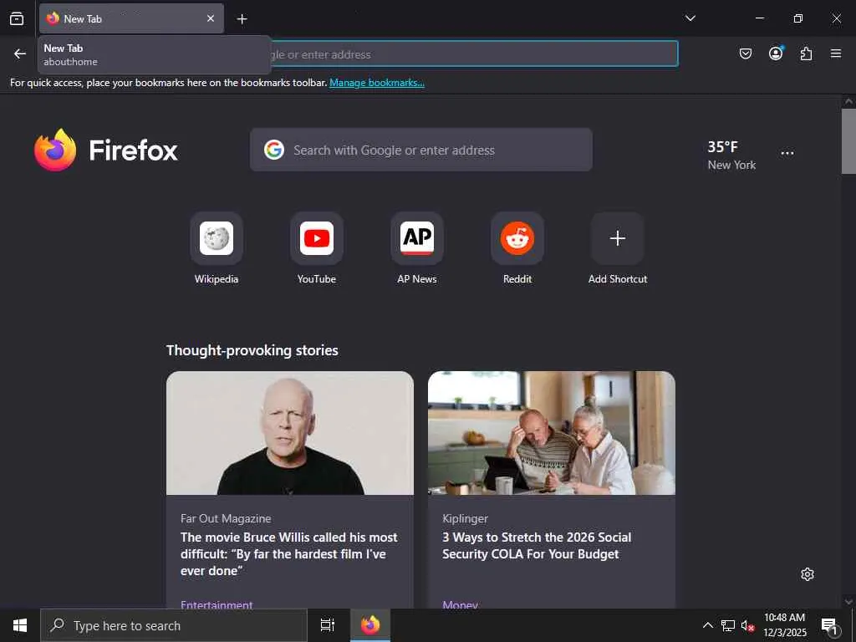Screen dimensions: 856x642
Task: Open new tab personalize gear icon
Action: [x=808, y=574]
